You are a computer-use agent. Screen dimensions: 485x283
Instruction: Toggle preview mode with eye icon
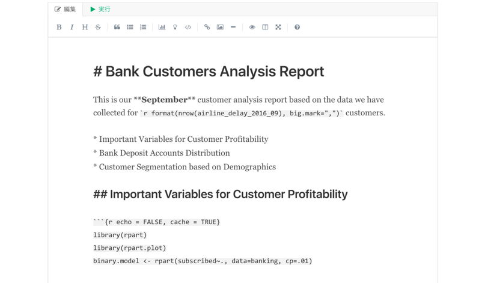(x=252, y=27)
